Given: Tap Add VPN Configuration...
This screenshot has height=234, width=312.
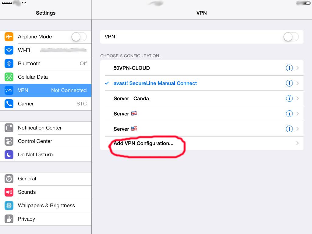Looking at the screenshot, I should tap(144, 143).
